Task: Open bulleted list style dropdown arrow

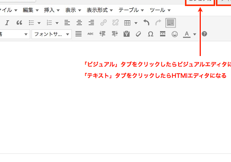Action: click(39, 23)
